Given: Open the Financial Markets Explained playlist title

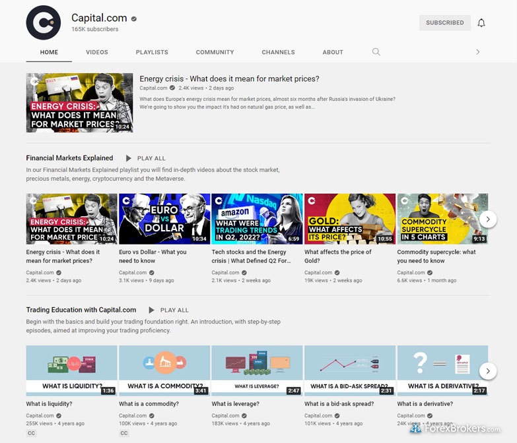Looking at the screenshot, I should click(x=69, y=158).
